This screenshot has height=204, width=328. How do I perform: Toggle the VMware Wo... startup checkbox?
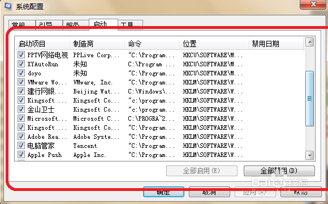click(x=21, y=82)
